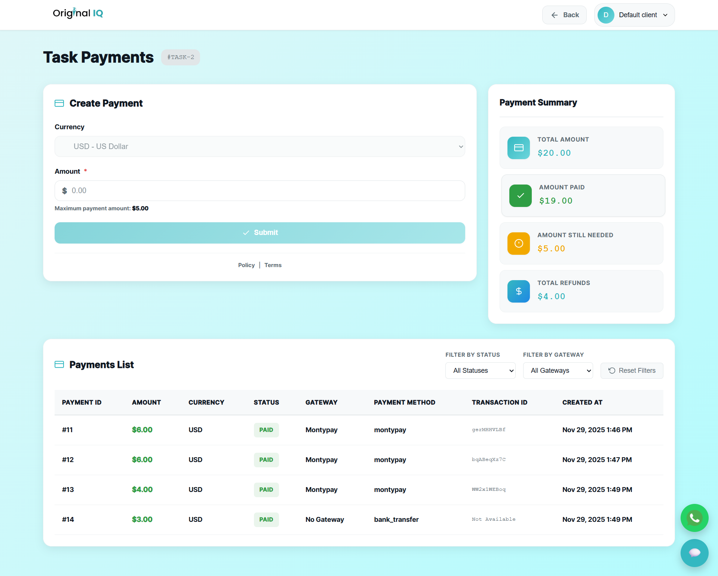Click the green checkmark icon beside Amount Paid
The width and height of the screenshot is (718, 576).
click(520, 195)
